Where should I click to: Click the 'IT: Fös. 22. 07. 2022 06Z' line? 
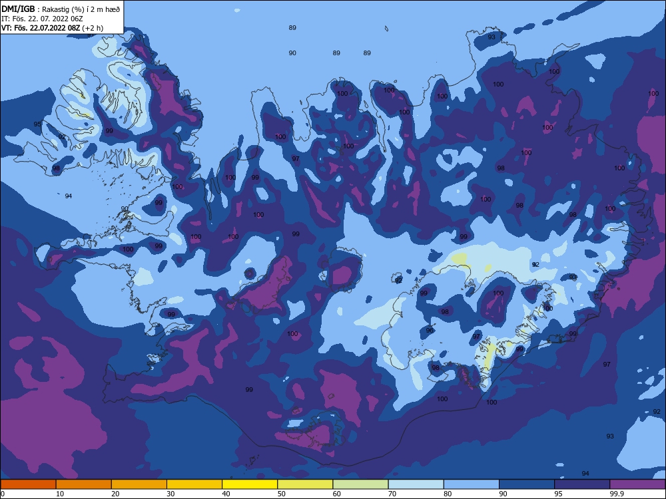coord(42,19)
